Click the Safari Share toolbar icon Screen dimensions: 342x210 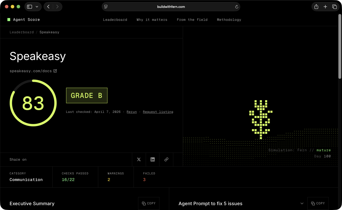point(316,7)
